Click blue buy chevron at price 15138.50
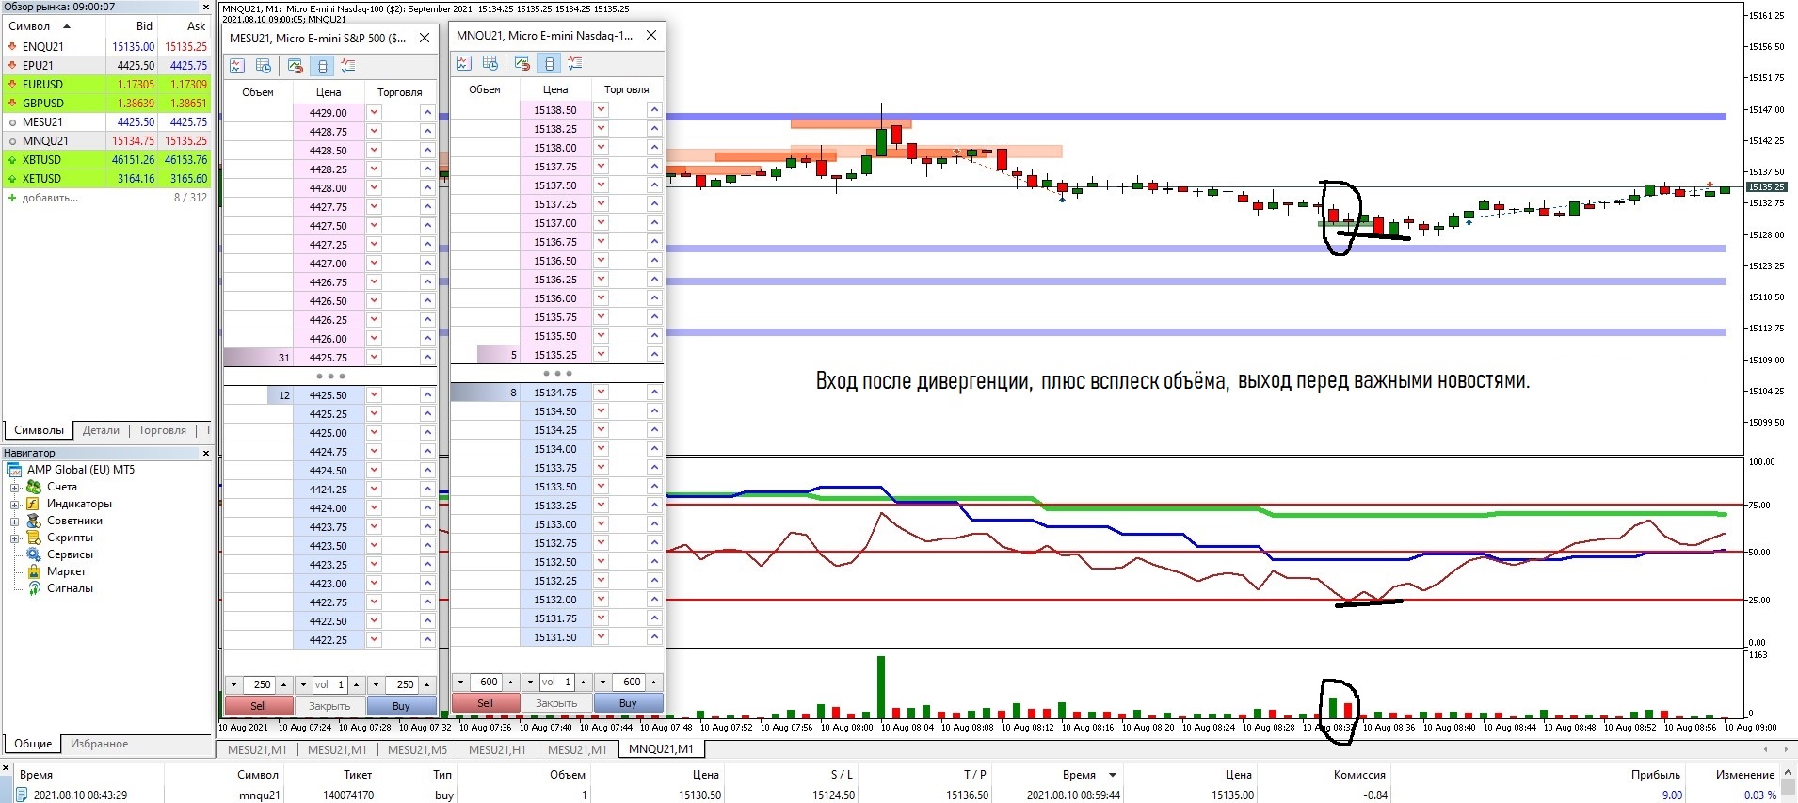1798x803 pixels. [654, 110]
